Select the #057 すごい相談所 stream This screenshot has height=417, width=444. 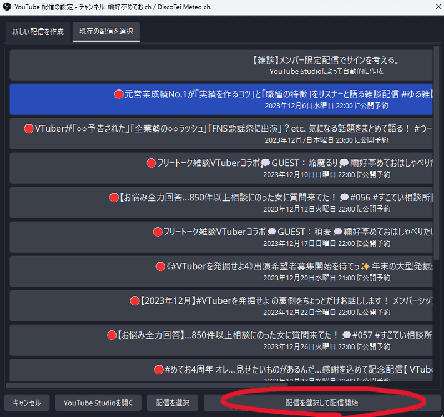[221, 340]
